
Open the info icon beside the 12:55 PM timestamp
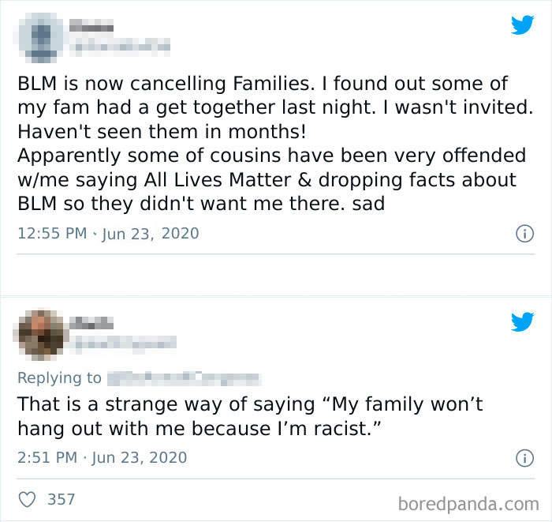[x=521, y=234]
